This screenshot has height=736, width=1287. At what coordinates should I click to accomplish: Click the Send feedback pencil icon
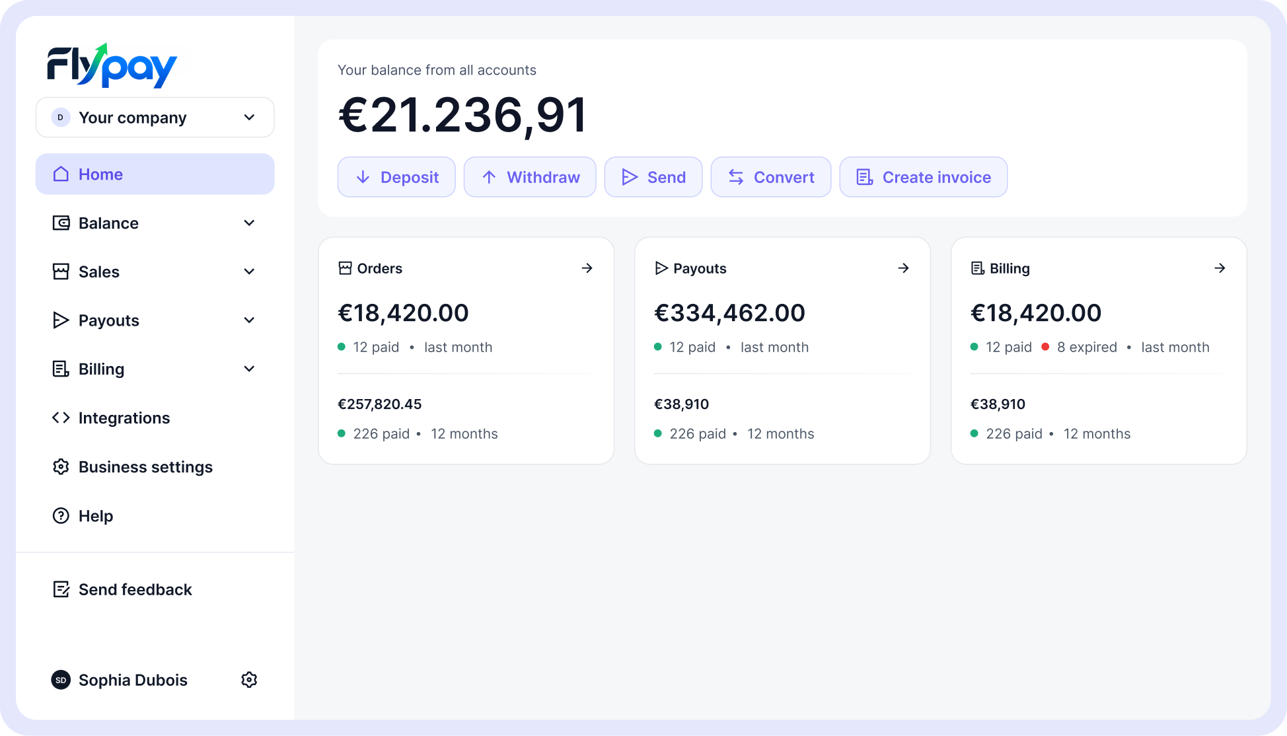61,589
